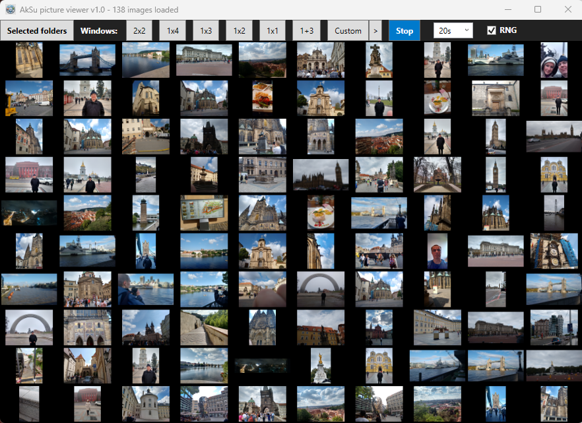Viewport: 582px width, 423px height.
Task: Open the 20s interval dropdown
Action: (453, 30)
